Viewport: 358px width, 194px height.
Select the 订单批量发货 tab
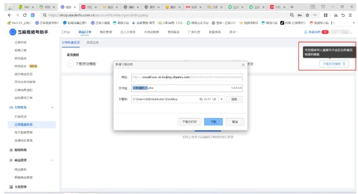coord(71,42)
